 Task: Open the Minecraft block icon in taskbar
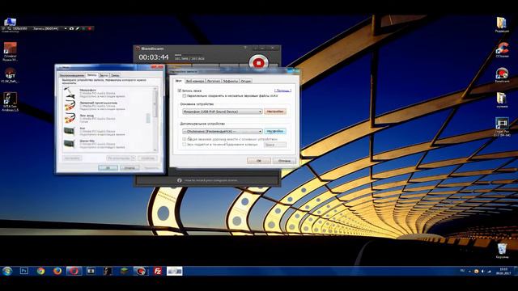[124, 271]
